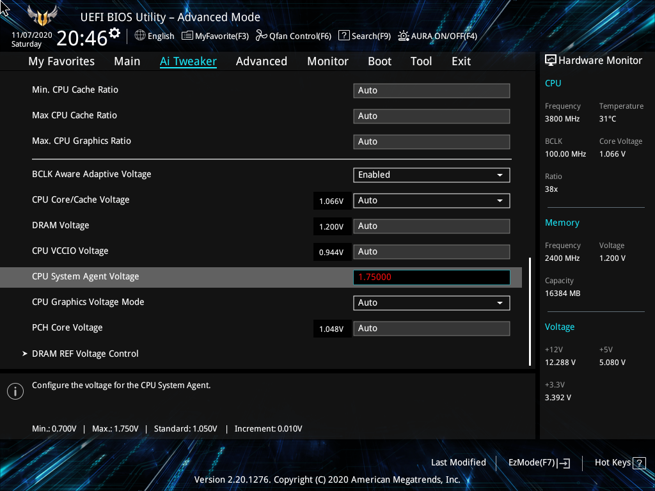Click DRAM Voltage Auto field

coord(432,226)
